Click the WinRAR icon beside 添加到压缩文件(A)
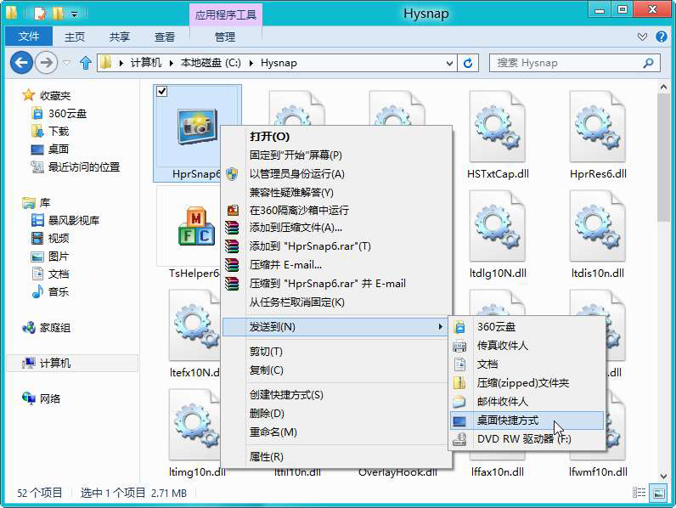Image resolution: width=676 pixels, height=508 pixels. pyautogui.click(x=232, y=228)
